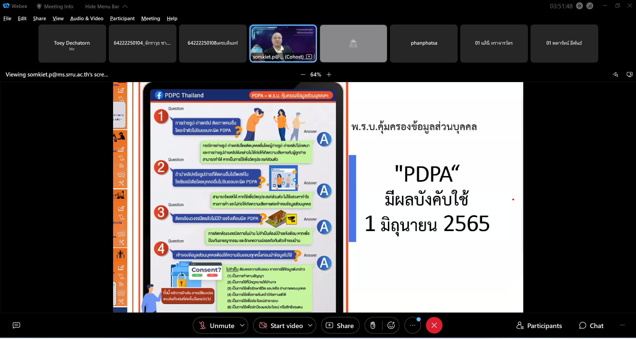The image size is (636, 339).
Task: Toggle Unmute microphone
Action: pos(216,325)
